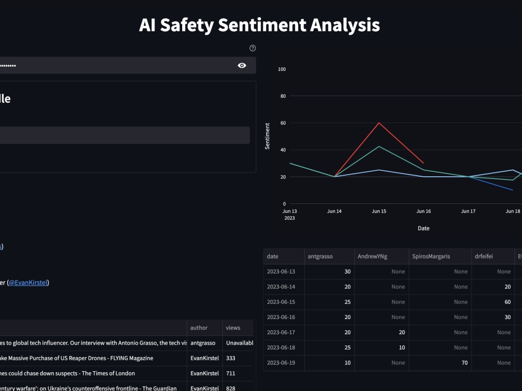Click the red line peak on Jun 15

pos(379,123)
